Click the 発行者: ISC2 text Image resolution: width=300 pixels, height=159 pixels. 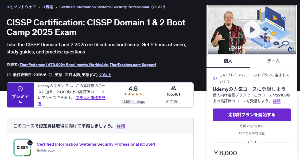[46, 151]
